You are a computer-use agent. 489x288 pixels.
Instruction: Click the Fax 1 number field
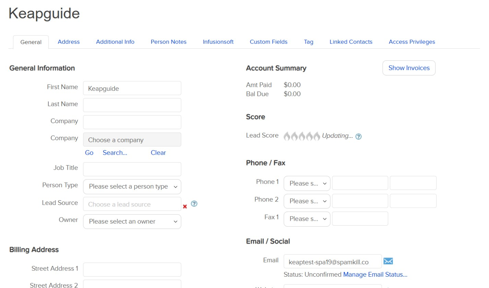tap(360, 219)
